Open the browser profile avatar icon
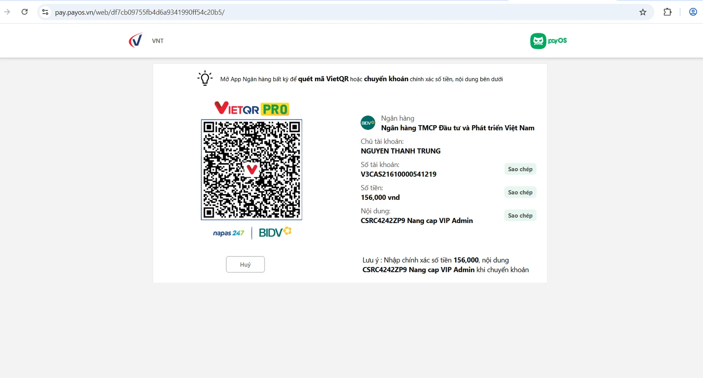 click(x=693, y=12)
